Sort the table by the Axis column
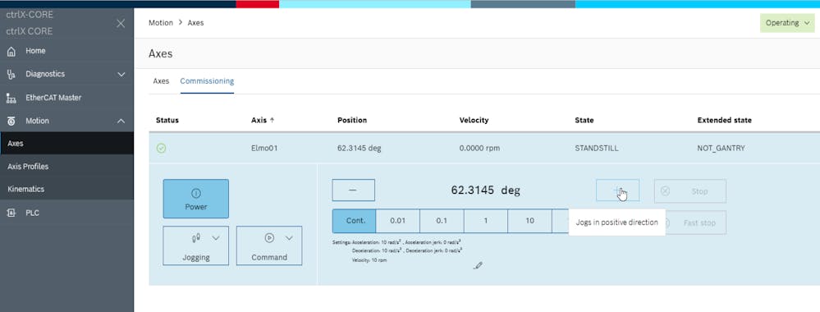Viewport: 820px width, 312px height. (x=263, y=120)
